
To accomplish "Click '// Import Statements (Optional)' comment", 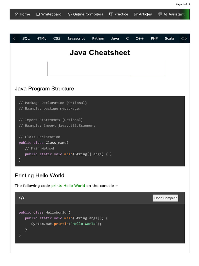I will click(51, 120).
